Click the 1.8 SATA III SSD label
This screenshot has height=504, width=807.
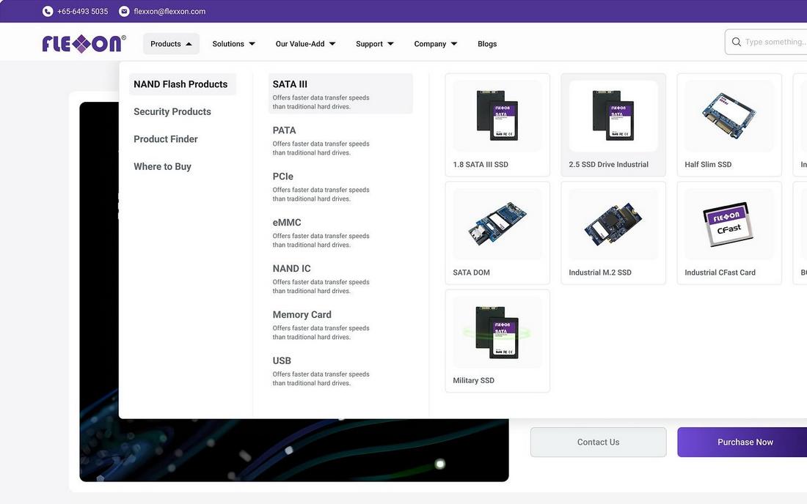click(481, 164)
